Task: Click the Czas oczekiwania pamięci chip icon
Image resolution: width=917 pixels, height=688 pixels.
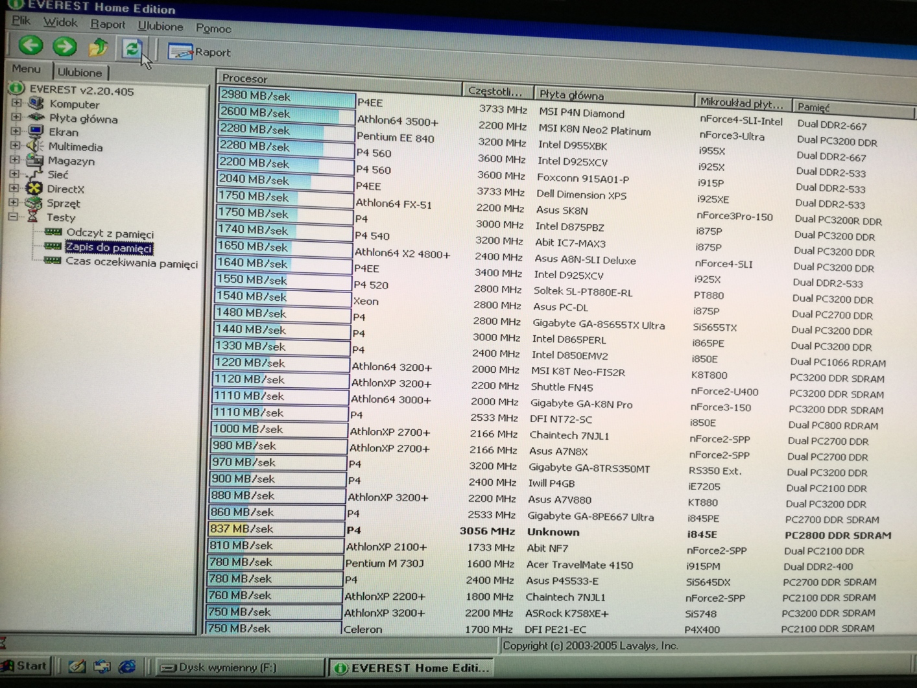Action: click(x=52, y=261)
